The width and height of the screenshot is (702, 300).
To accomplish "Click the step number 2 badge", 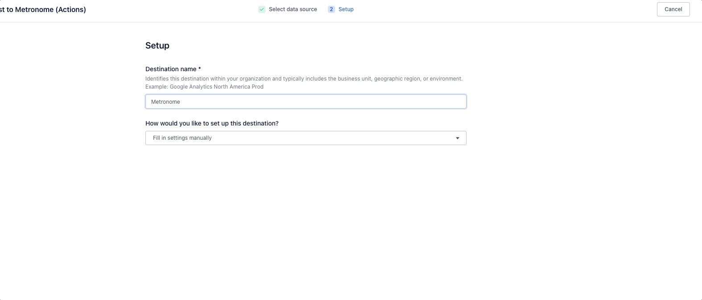I will point(331,9).
